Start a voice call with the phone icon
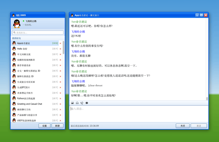This screenshot has width=219, height=142. click(x=82, y=103)
